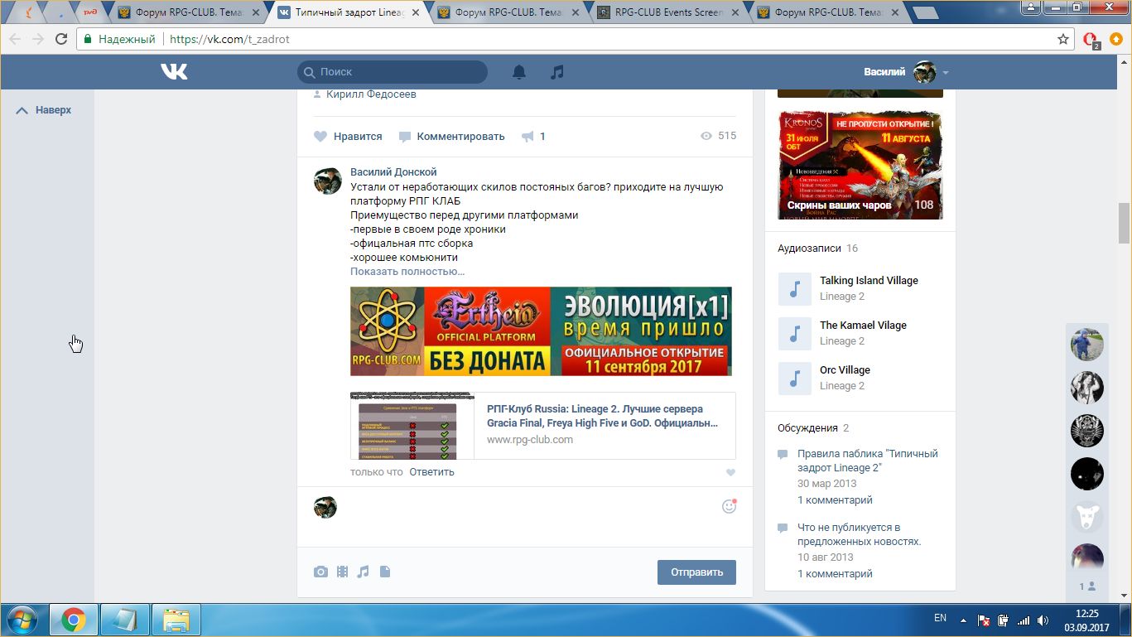This screenshot has width=1132, height=637.
Task: Play Orc Village audio
Action: 795,379
